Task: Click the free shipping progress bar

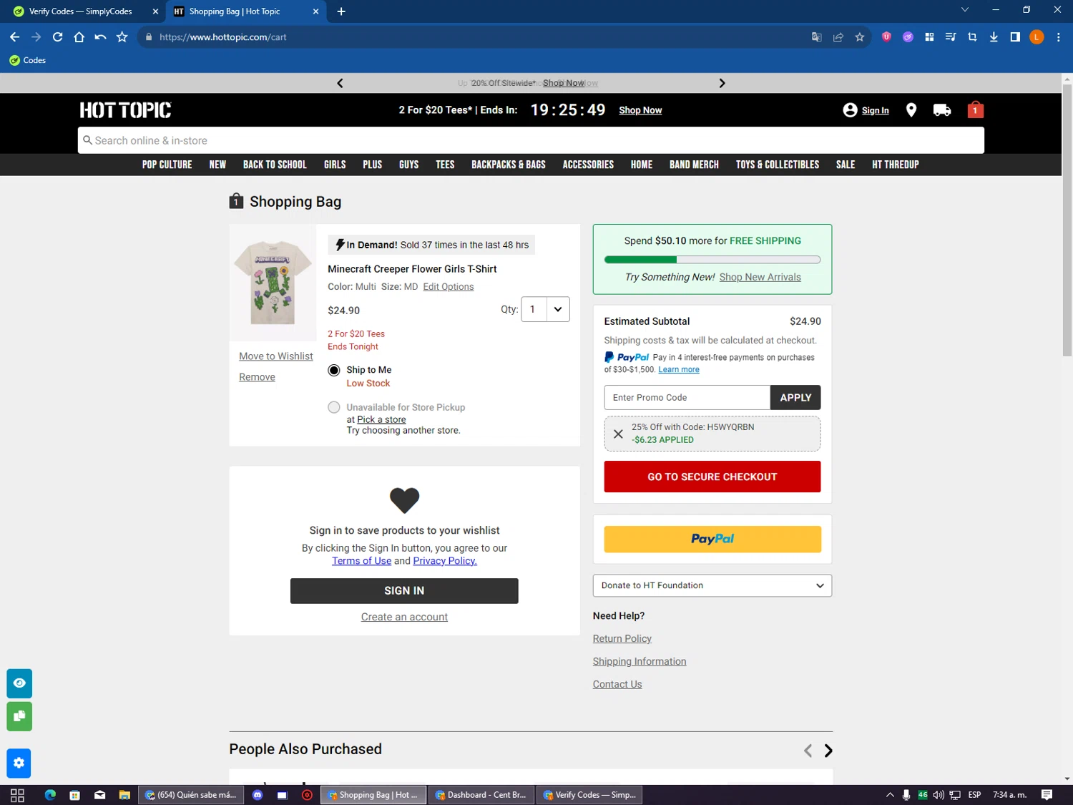Action: tap(712, 260)
